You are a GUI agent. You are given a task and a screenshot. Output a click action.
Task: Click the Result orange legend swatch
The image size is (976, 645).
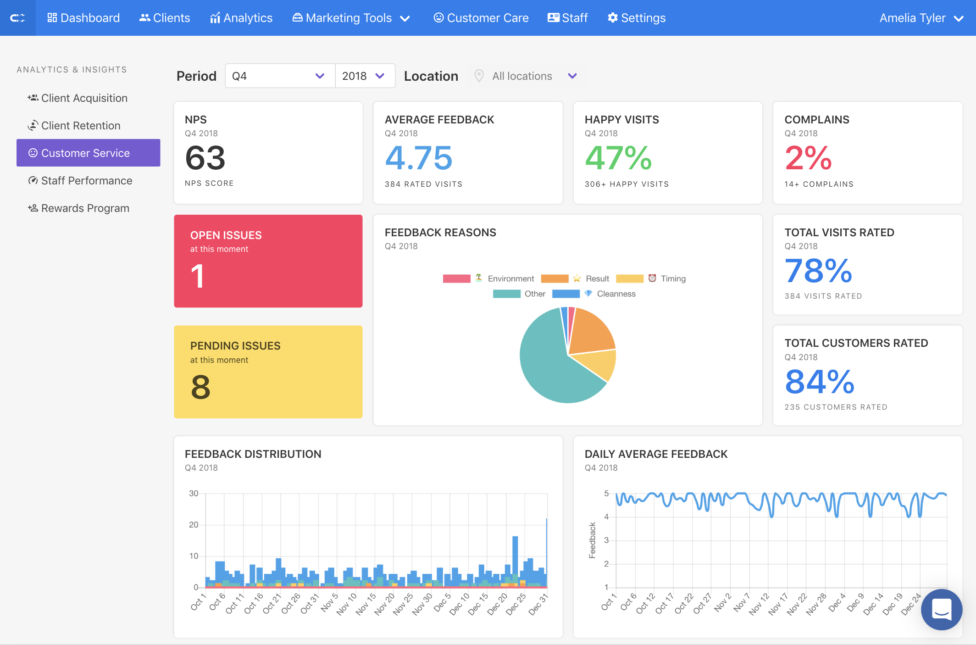[x=555, y=278]
